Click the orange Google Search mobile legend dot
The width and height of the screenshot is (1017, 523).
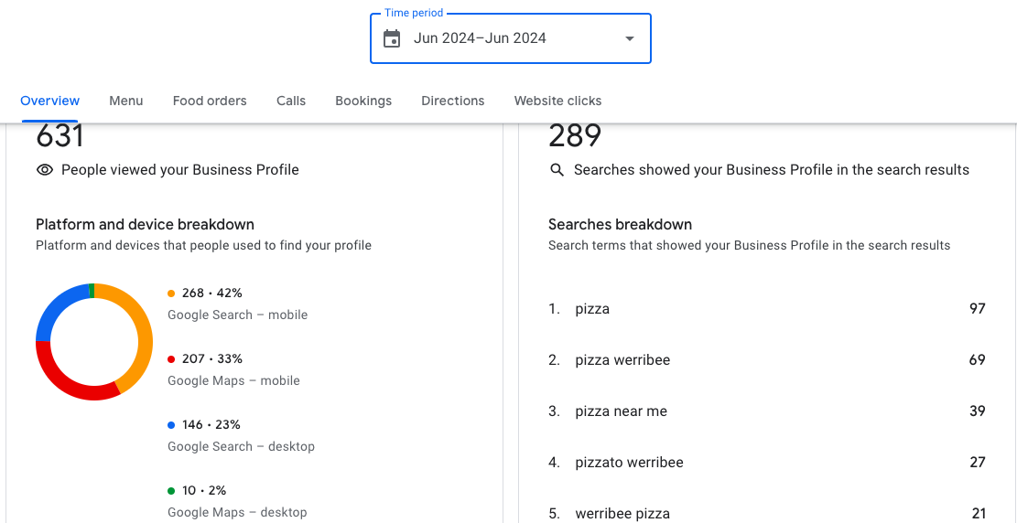pos(171,294)
